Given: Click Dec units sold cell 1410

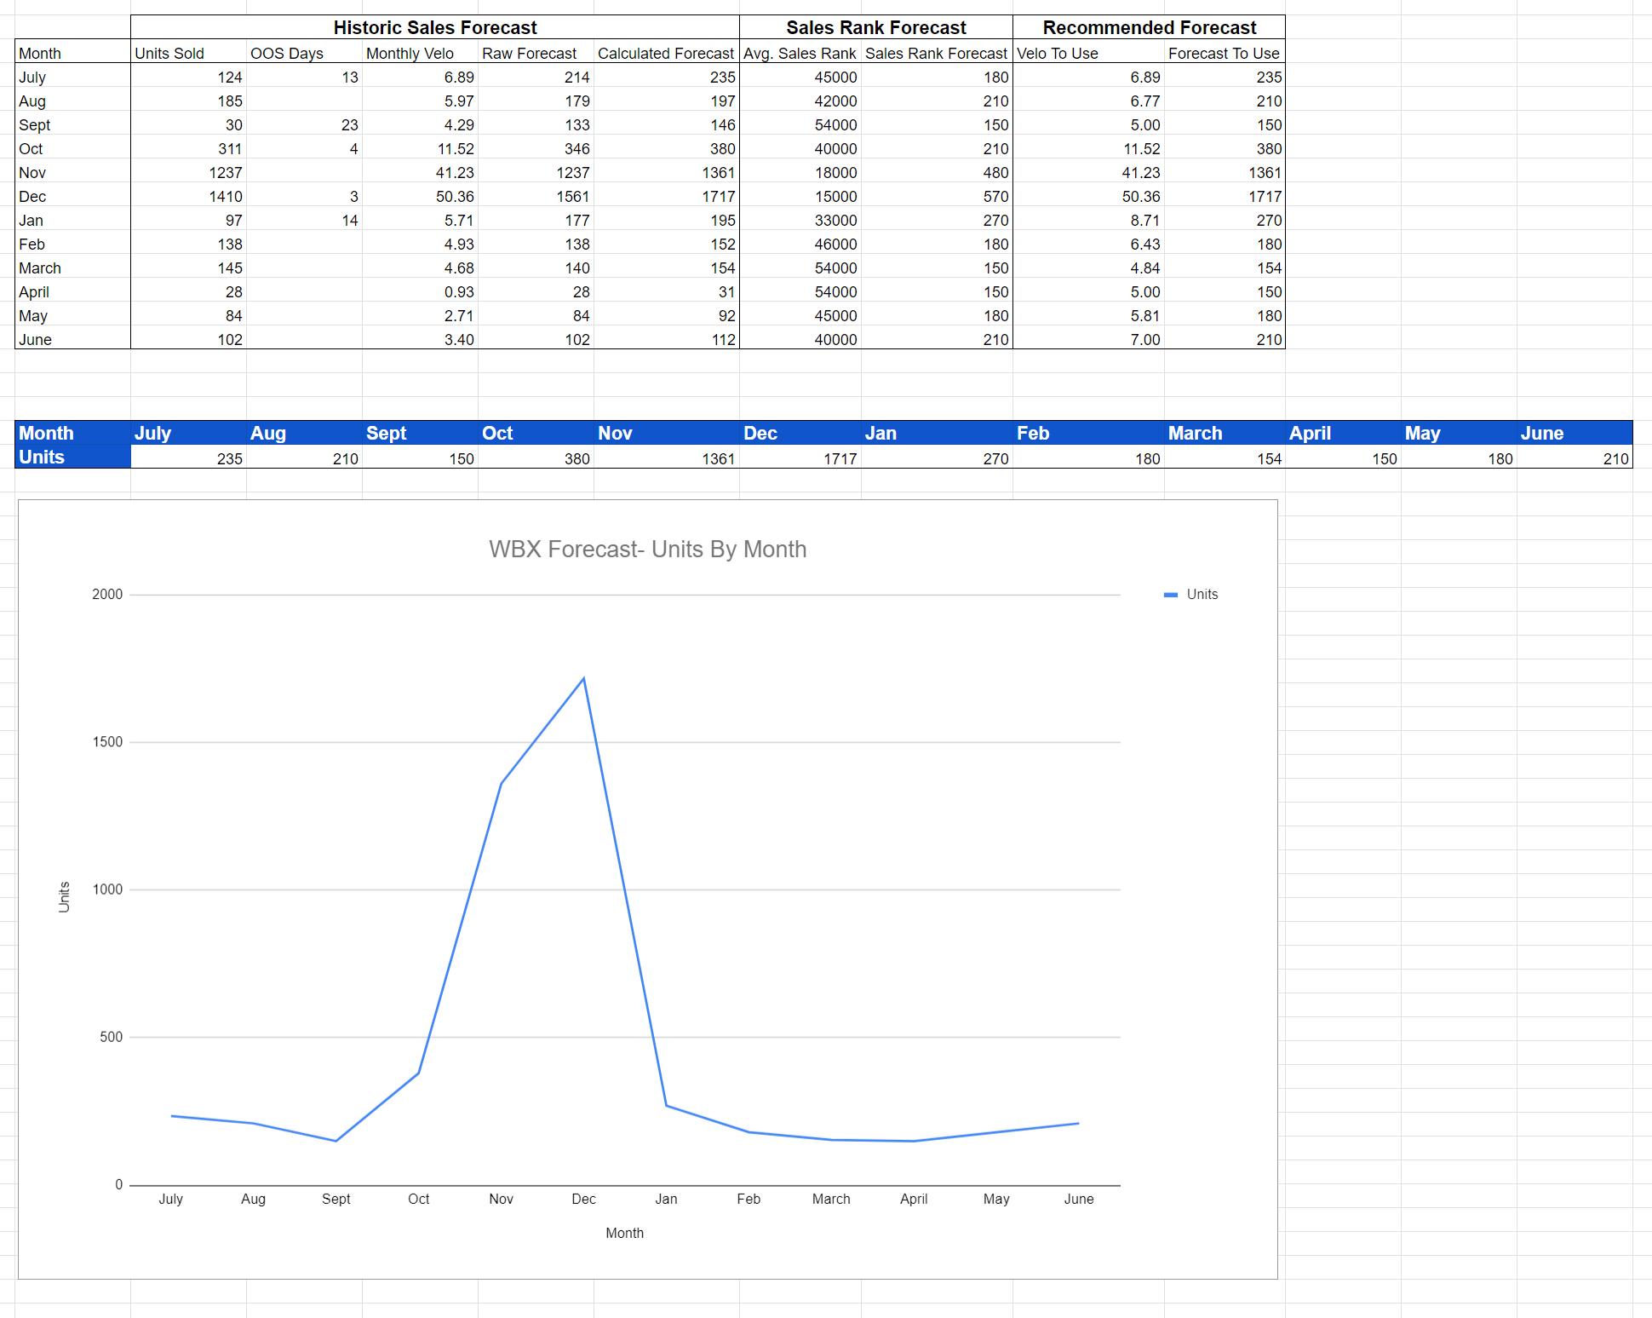Looking at the screenshot, I should coord(226,197).
